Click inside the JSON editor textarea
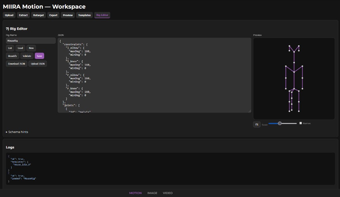The height and width of the screenshot is (197, 340). pos(154,75)
